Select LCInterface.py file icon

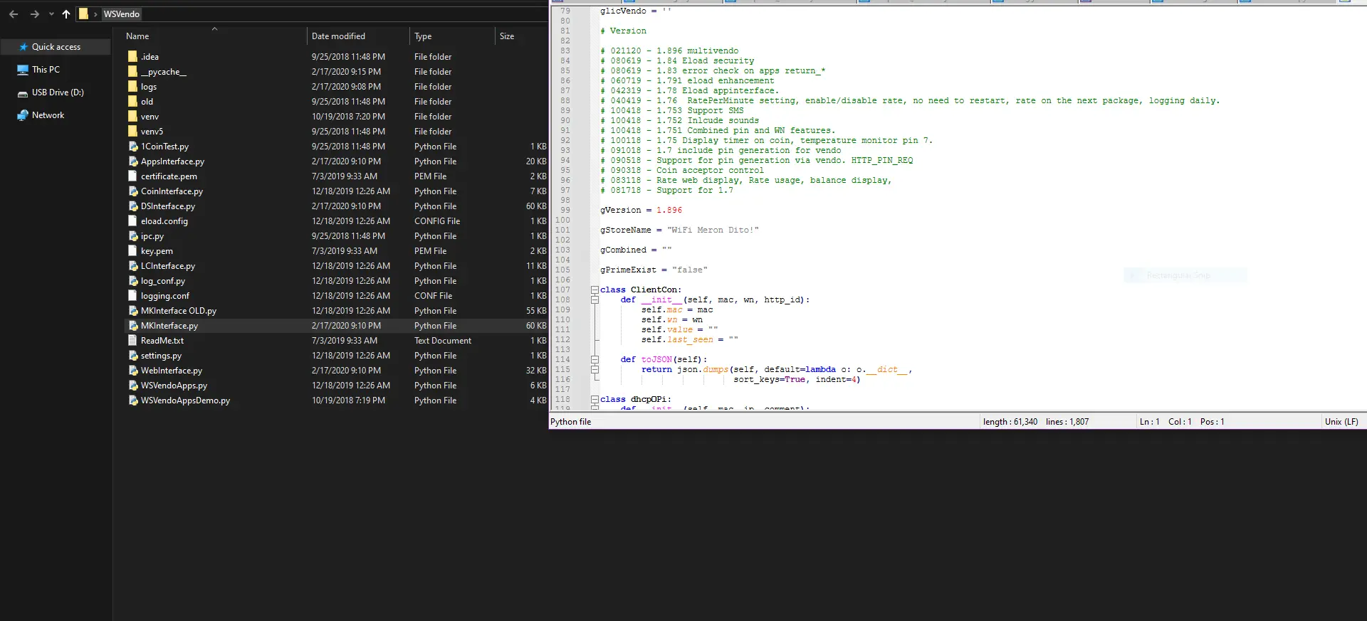click(132, 265)
